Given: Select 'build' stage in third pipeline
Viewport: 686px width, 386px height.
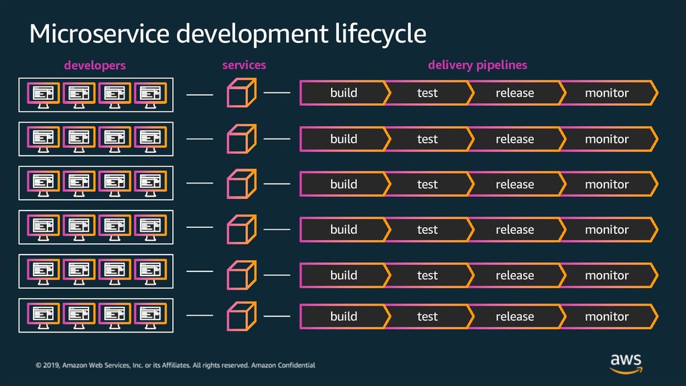Looking at the screenshot, I should pos(344,184).
